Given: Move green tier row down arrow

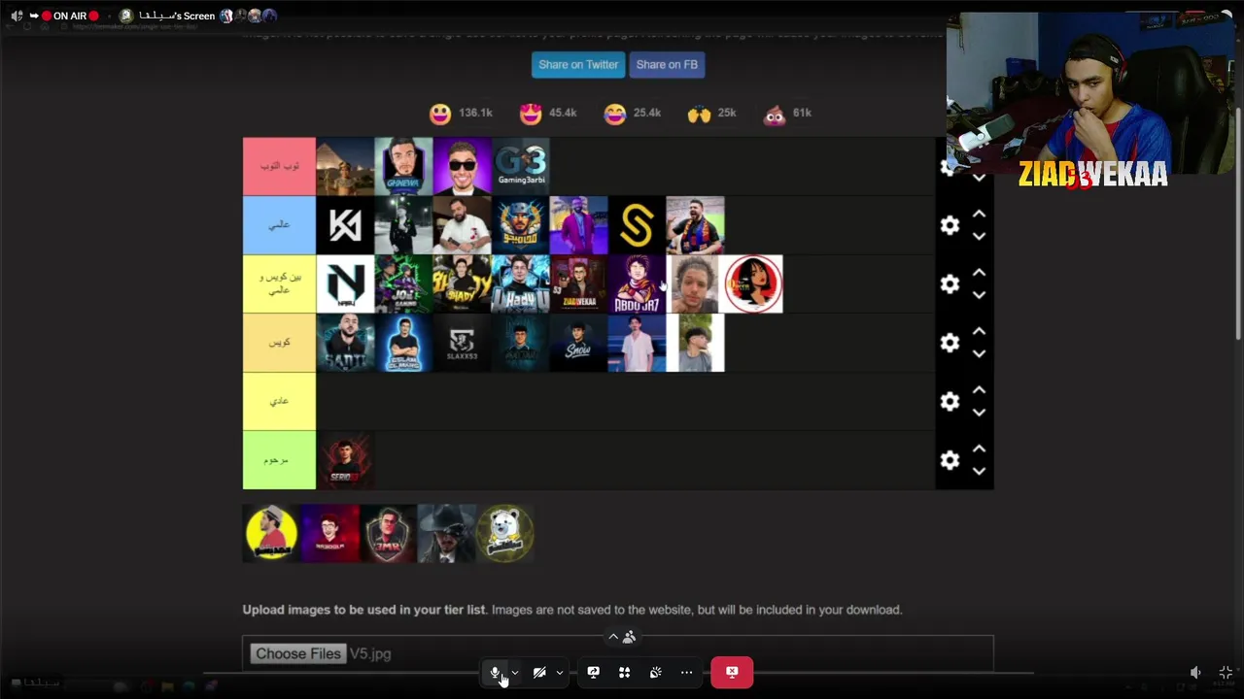Looking at the screenshot, I should click(979, 472).
